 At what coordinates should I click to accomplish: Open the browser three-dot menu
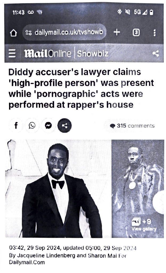155,33
